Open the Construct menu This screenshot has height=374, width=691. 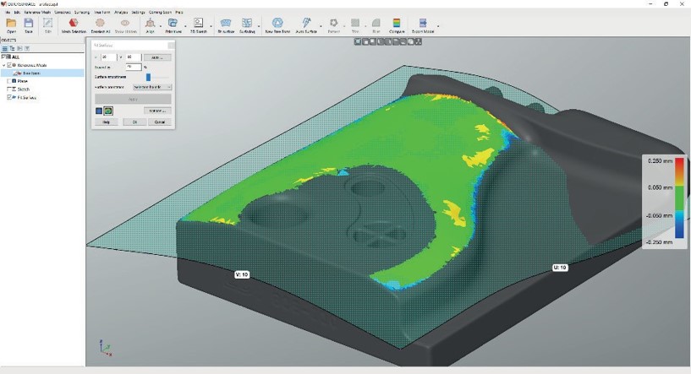pyautogui.click(x=62, y=13)
